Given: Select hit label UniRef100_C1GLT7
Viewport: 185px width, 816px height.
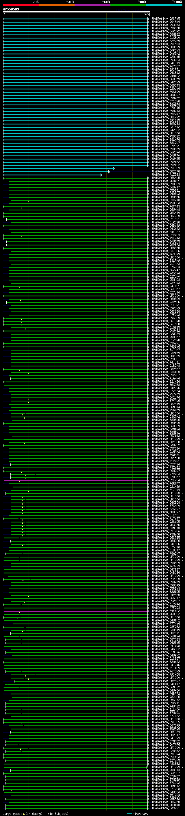Looking at the screenshot, I should pyautogui.click(x=166, y=551).
